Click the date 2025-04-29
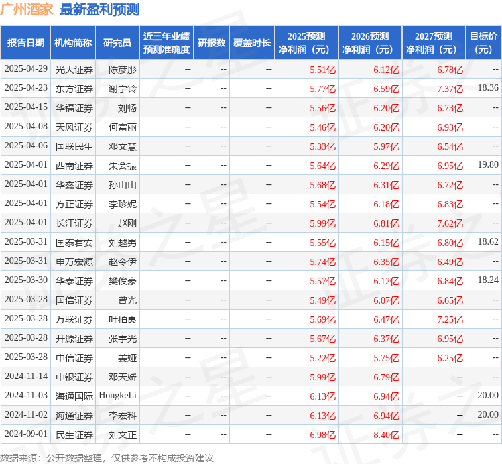Image resolution: width=502 pixels, height=464 pixels. (26, 68)
